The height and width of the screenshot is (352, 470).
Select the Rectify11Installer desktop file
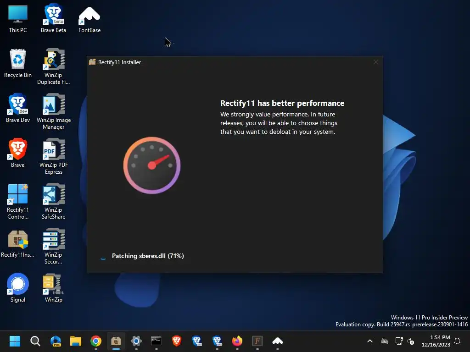(x=18, y=244)
